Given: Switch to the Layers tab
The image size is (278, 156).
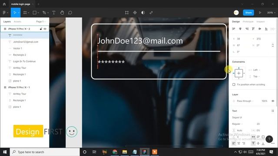Looking at the screenshot, I should (7, 22).
